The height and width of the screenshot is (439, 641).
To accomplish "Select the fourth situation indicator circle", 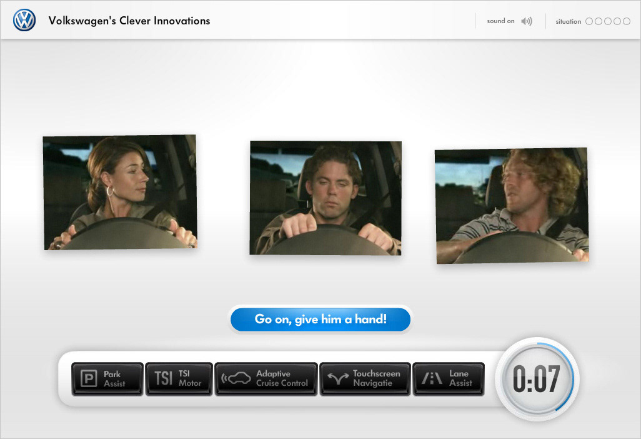I will click(x=617, y=21).
